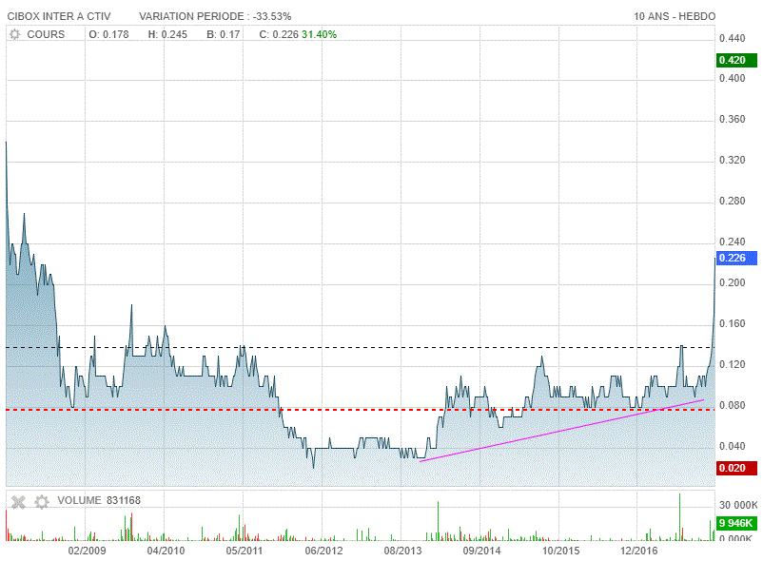Click the 02/2009 date axis label
Image resolution: width=763 pixels, height=561 pixels.
click(x=87, y=551)
